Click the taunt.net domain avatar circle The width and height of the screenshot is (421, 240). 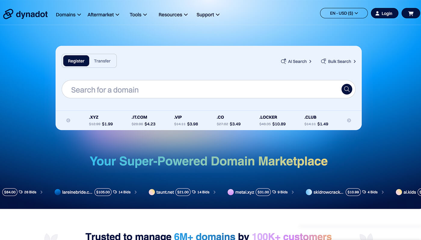[x=152, y=192]
